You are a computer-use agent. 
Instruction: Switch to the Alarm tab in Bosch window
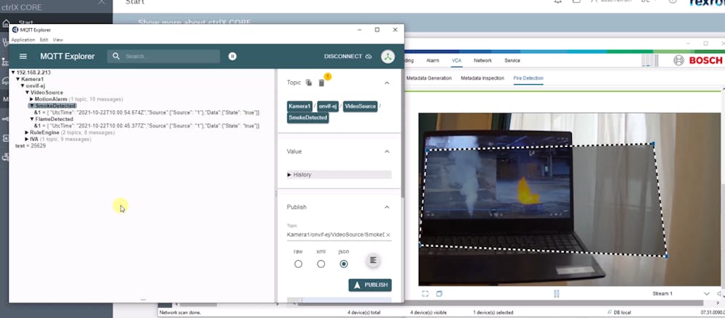(x=433, y=60)
